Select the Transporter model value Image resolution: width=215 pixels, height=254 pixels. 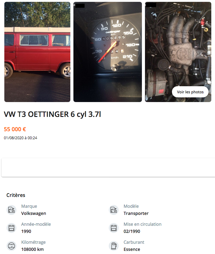(136, 213)
